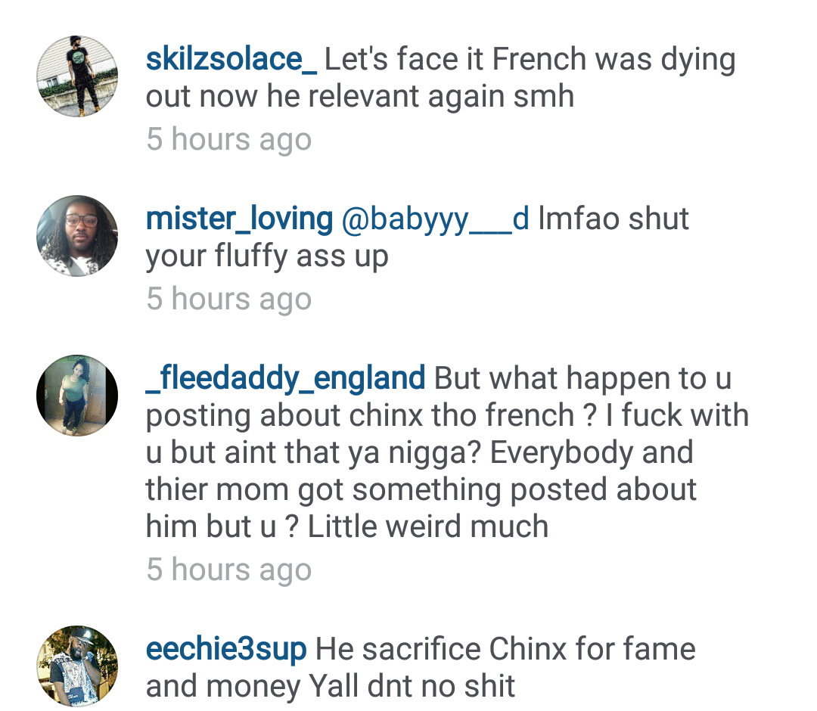Select "your fluffy ass up" comment line
This screenshot has height=711, width=817.
[x=267, y=257]
